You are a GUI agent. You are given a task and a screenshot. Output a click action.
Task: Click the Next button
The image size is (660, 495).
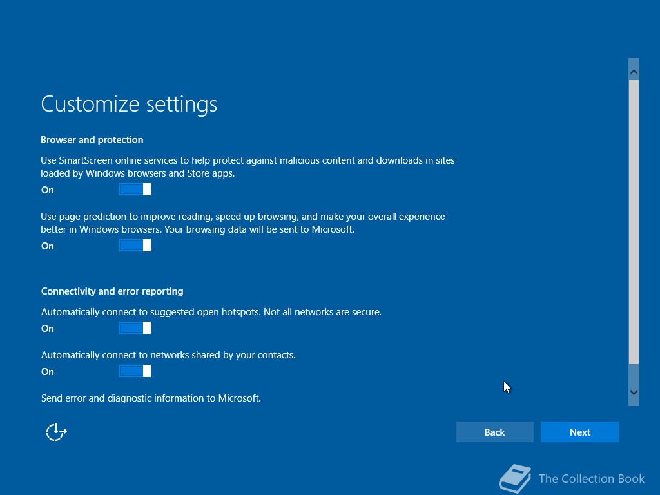(x=579, y=432)
